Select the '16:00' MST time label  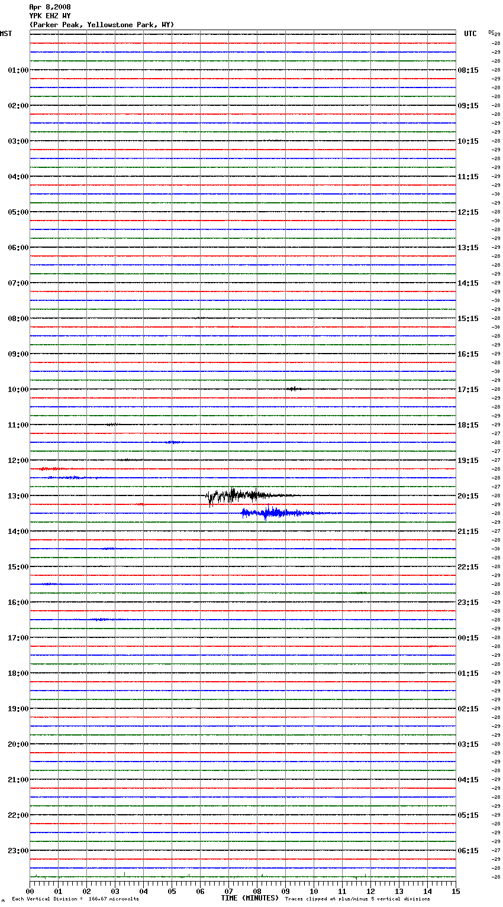coord(18,602)
